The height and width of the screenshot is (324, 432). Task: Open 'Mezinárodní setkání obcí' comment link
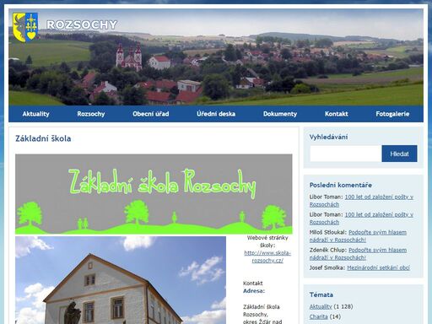tap(378, 267)
